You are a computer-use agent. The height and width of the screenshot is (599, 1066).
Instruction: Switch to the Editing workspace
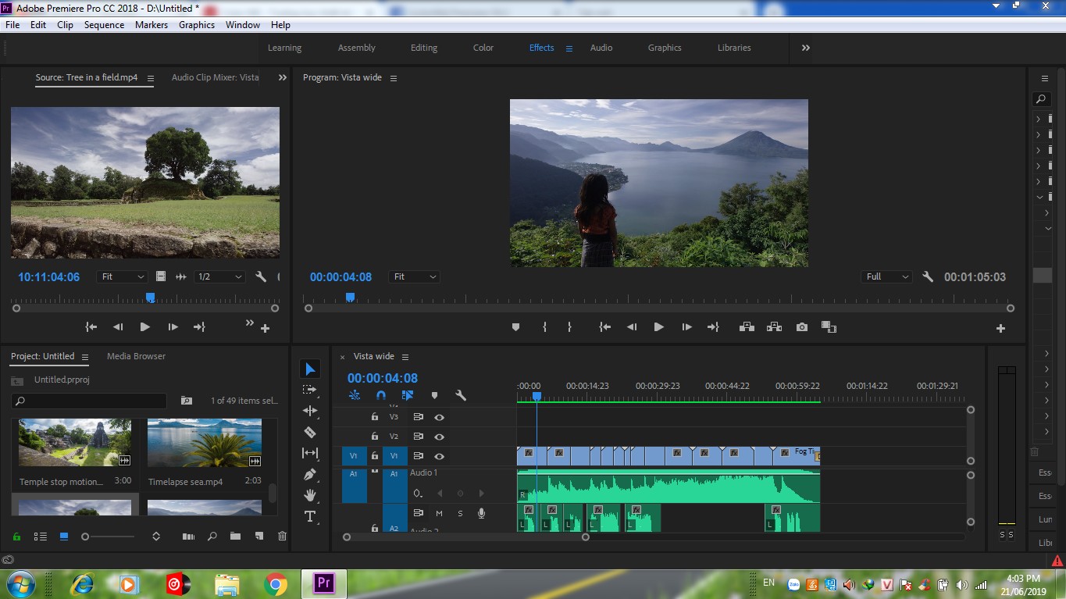click(424, 48)
